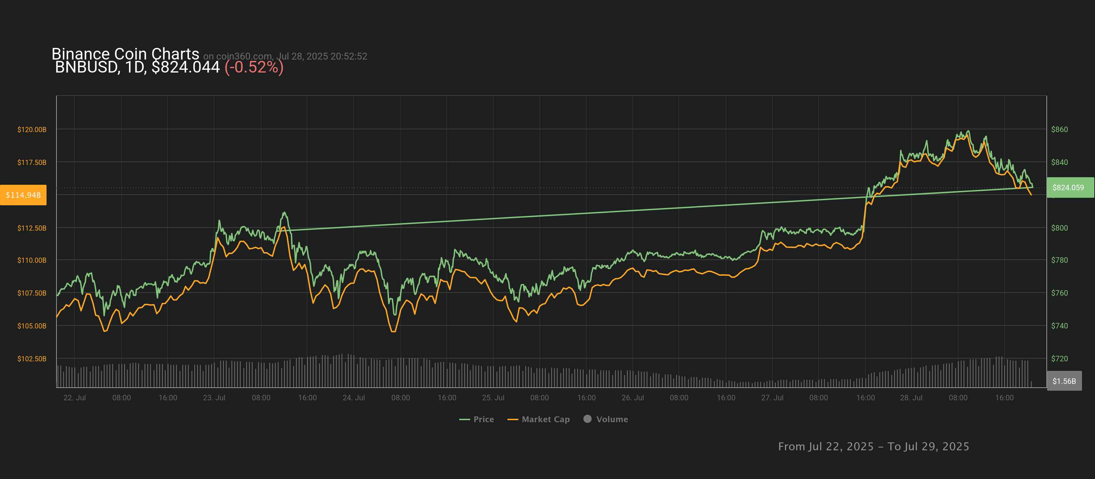Click the 26. Jul x-axis label
This screenshot has width=1095, height=479.
point(632,398)
